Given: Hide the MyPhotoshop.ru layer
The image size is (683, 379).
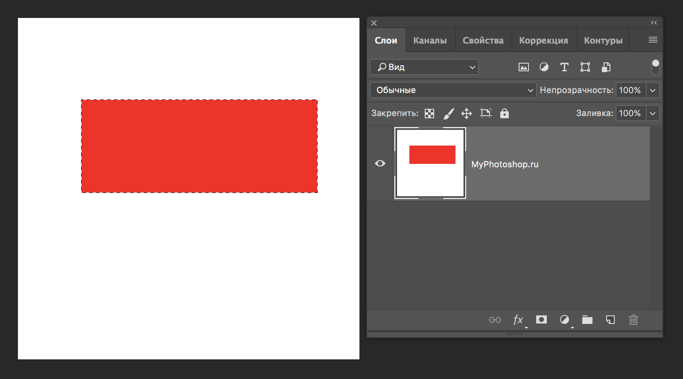Looking at the screenshot, I should (x=380, y=163).
